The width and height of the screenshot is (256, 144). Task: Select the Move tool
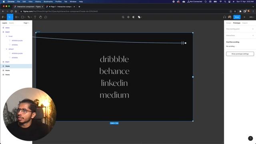point(9,17)
